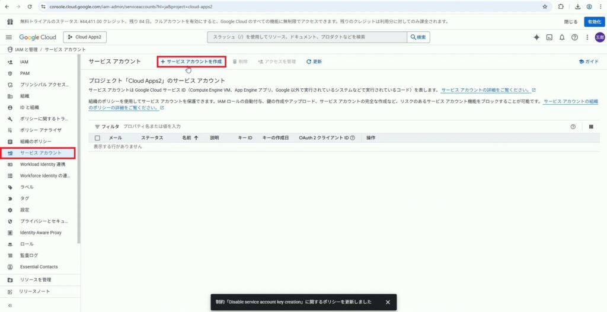
Task: Click サービス アカウントを作成 button
Action: click(x=191, y=62)
